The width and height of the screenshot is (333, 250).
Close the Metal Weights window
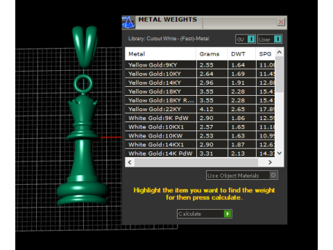click(281, 22)
